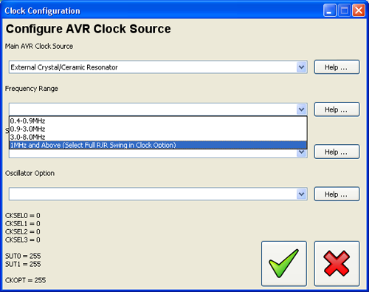
Task: Click the CKSEL0 = 0 value text
Action: click(x=23, y=216)
